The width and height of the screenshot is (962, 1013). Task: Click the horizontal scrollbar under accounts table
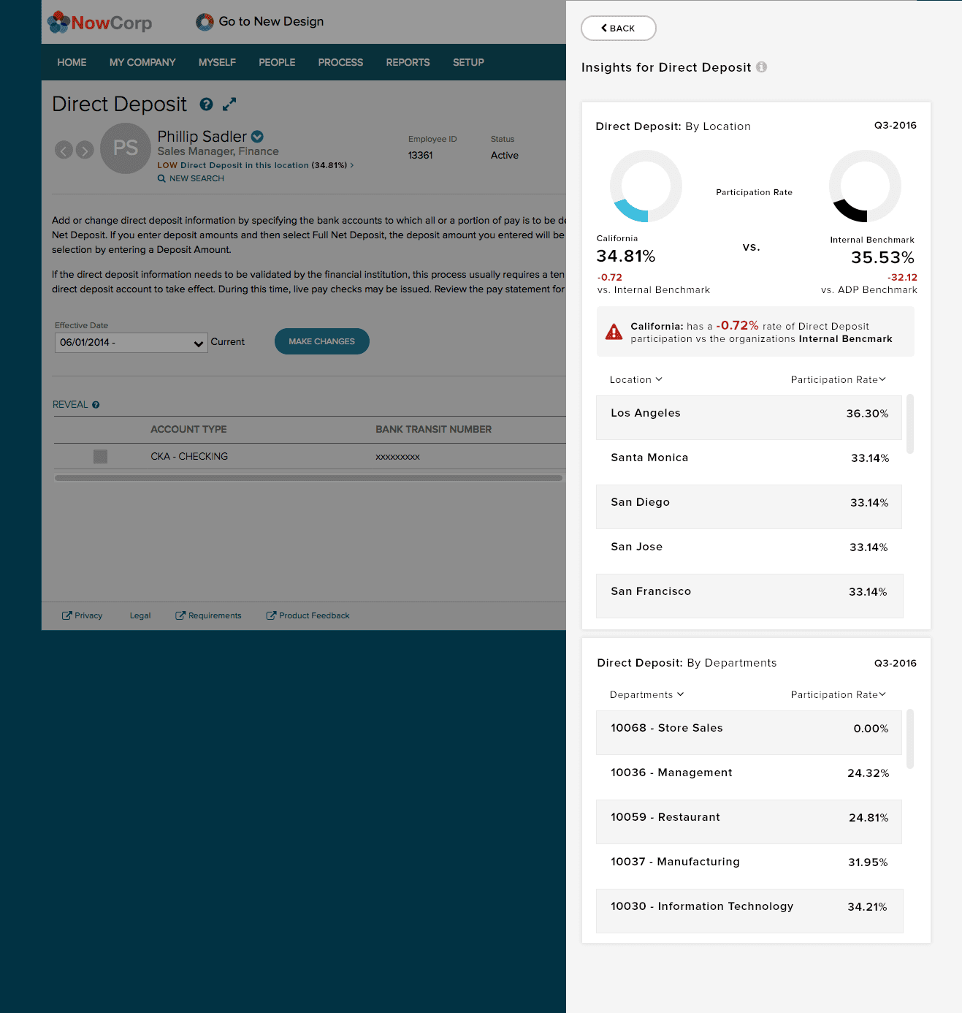(x=308, y=478)
